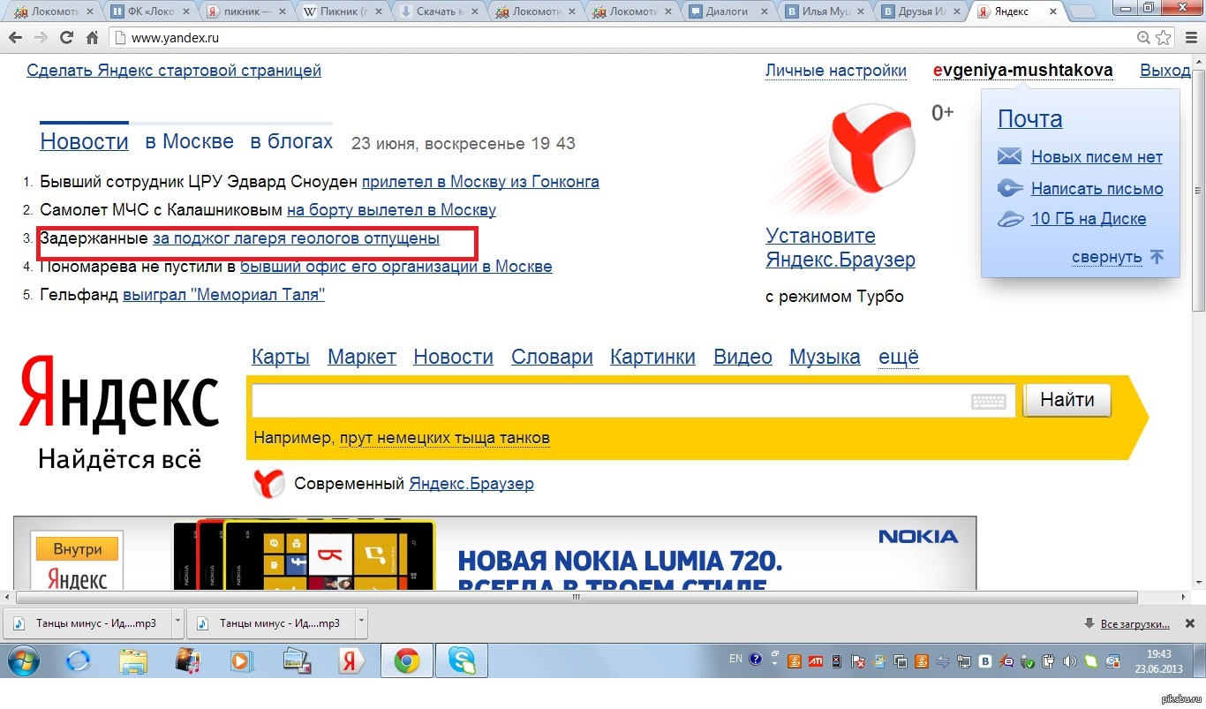Open the Chrome menu icon
Viewport: 1206px width, 709px height.
pos(1188,38)
